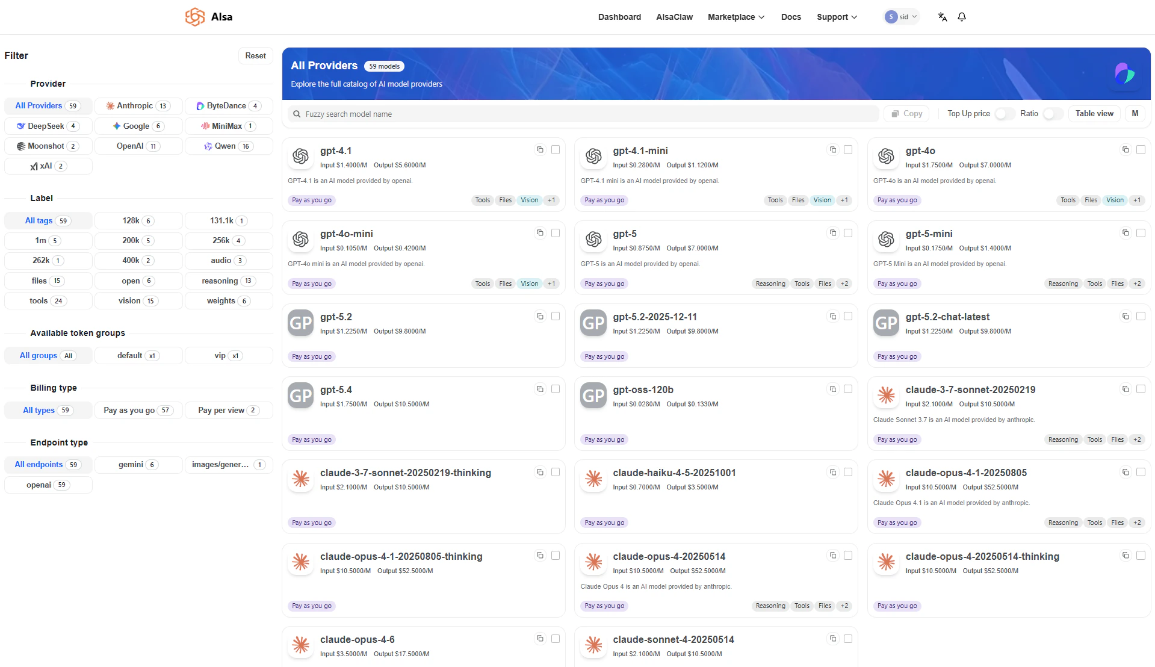Check the gpt-4o-mini selection checkbox
The height and width of the screenshot is (667, 1155).
point(555,233)
